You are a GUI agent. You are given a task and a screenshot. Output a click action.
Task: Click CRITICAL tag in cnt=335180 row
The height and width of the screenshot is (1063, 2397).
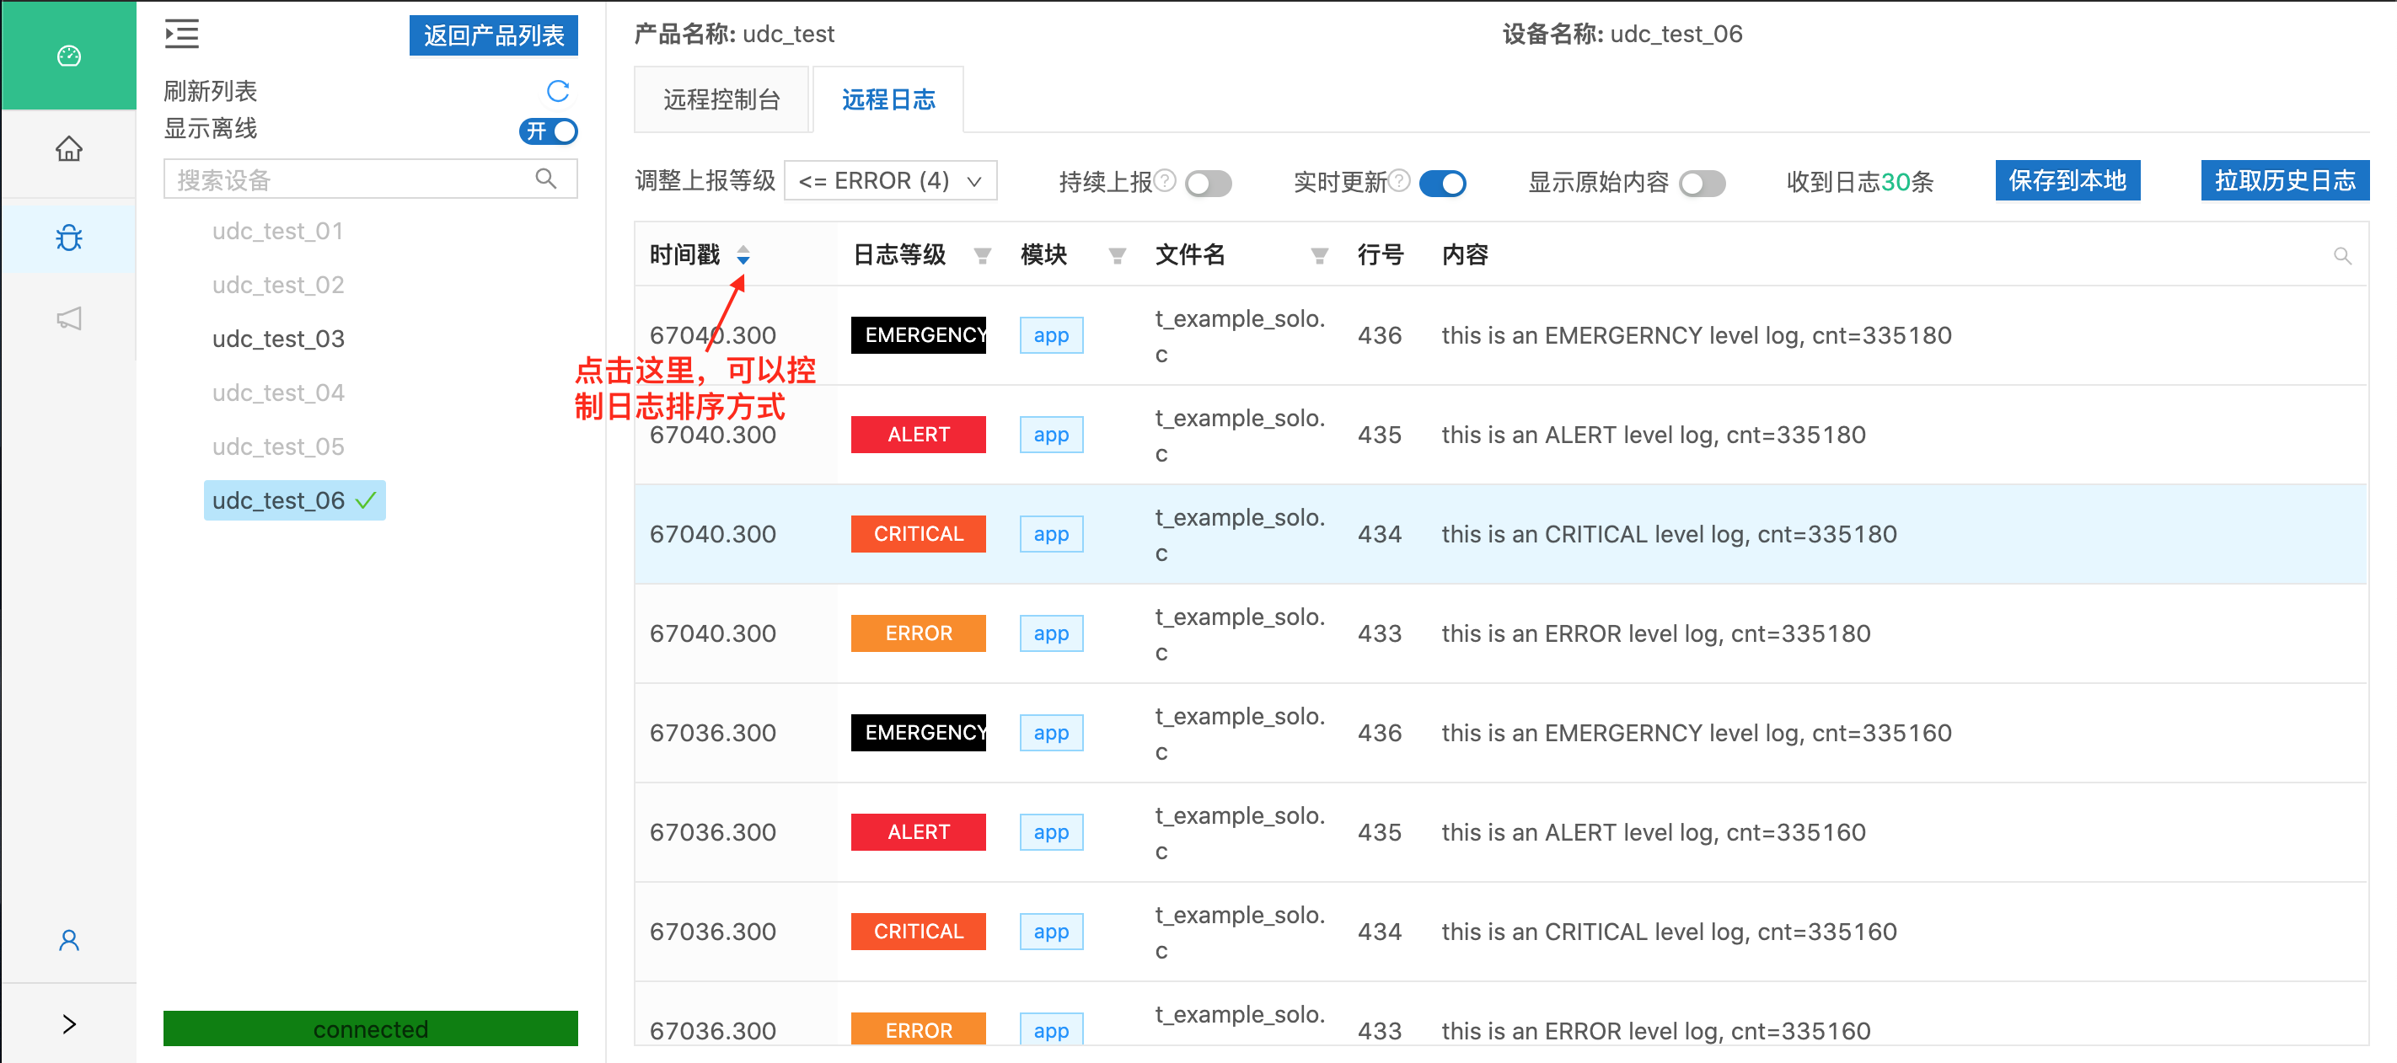(x=919, y=534)
